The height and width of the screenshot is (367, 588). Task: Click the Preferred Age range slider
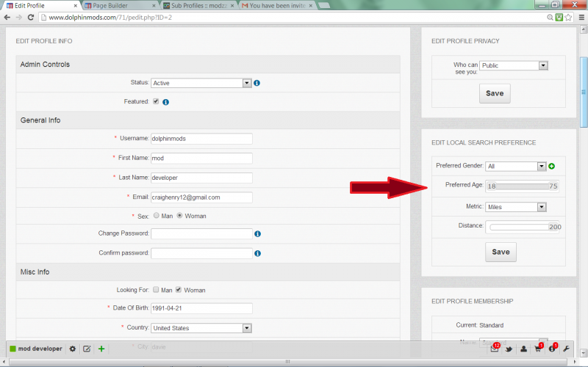(x=523, y=186)
